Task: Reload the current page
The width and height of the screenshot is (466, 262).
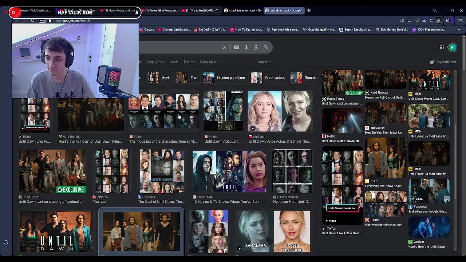Action: tap(33, 20)
